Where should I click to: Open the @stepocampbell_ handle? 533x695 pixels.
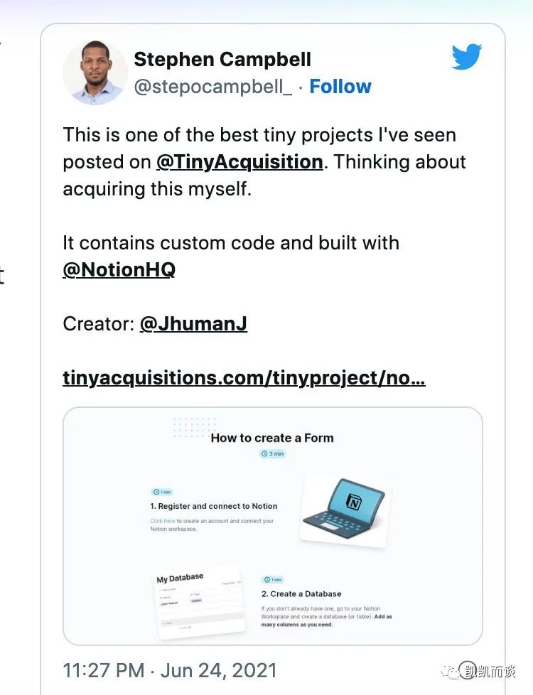tap(213, 87)
